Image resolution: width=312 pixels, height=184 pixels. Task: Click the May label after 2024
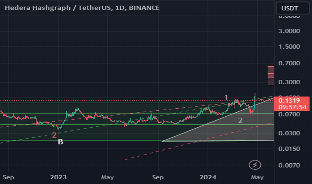click(x=257, y=177)
